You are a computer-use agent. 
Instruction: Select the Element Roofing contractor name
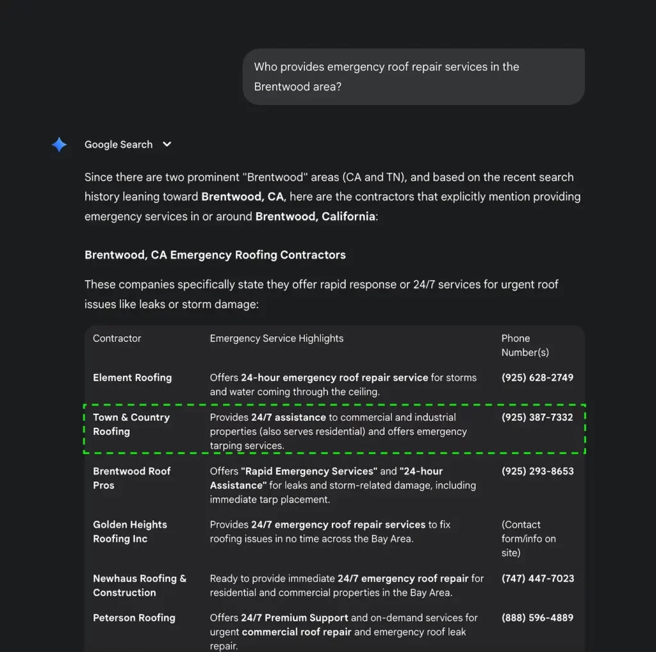(132, 378)
